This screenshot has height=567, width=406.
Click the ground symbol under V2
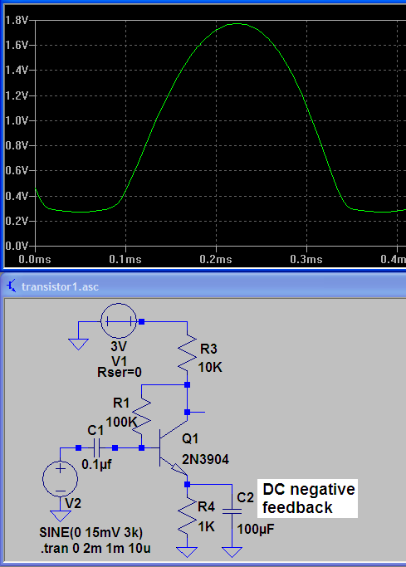(60, 516)
